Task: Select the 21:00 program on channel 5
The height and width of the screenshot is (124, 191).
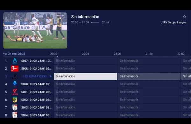Action: coord(149,92)
